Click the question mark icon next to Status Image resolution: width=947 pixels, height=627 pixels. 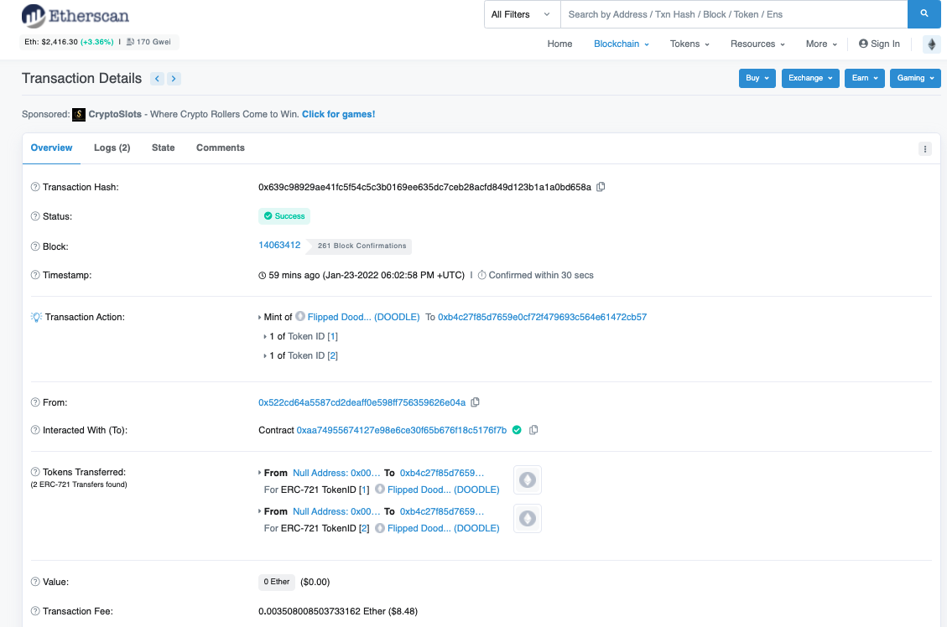[34, 216]
